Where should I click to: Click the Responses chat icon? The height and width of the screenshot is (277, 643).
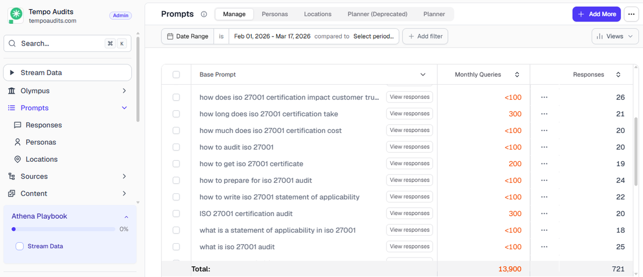click(x=18, y=125)
